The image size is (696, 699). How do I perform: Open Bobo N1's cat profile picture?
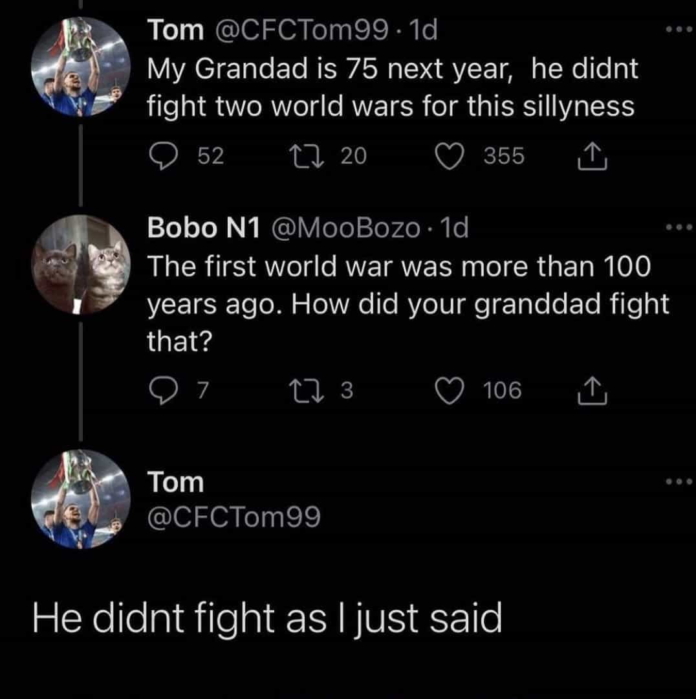coord(81,265)
